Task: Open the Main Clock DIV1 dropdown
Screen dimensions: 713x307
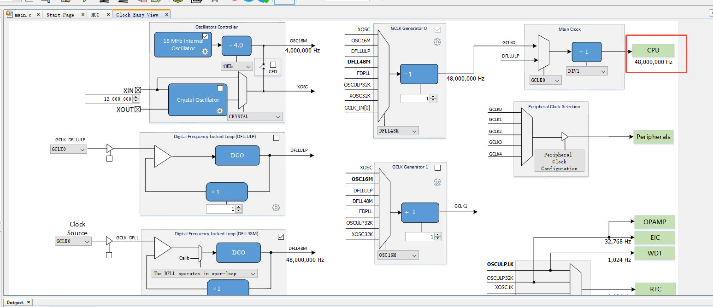Action: click(587, 71)
